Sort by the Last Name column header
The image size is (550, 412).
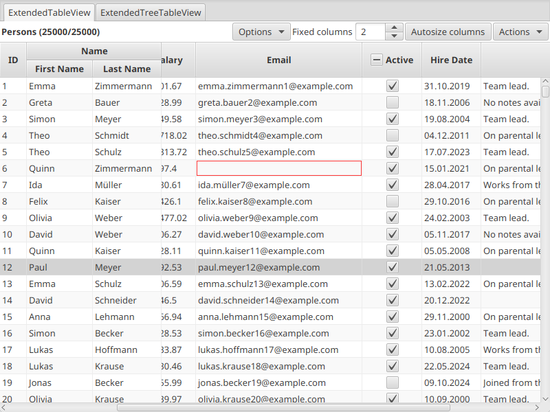click(x=126, y=69)
